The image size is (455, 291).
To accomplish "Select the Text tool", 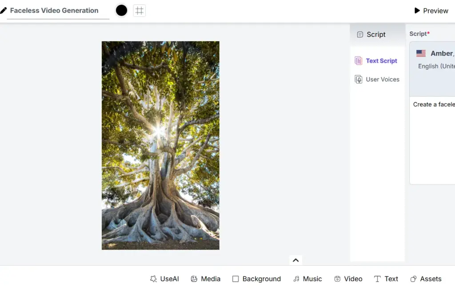I will pyautogui.click(x=386, y=279).
